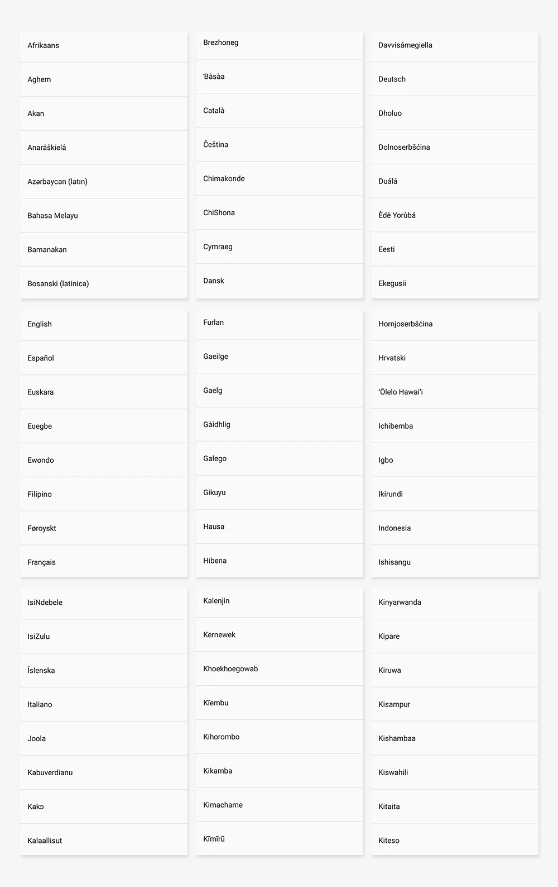Image resolution: width=558 pixels, height=887 pixels.
Task: Select the Indonesia language item
Action: (x=455, y=528)
